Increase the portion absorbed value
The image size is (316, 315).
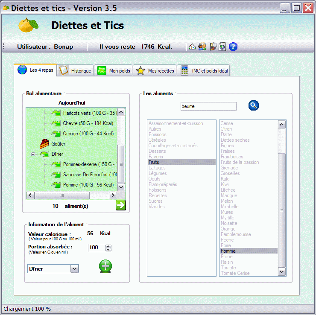108,246
